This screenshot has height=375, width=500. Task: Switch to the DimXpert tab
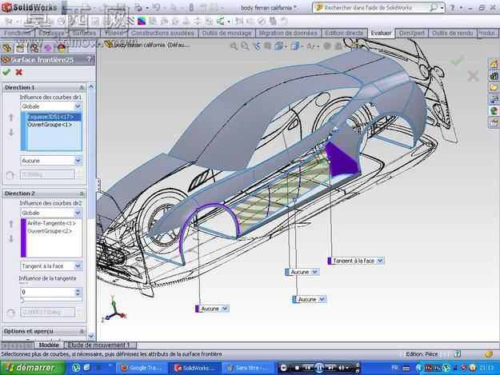coord(412,33)
